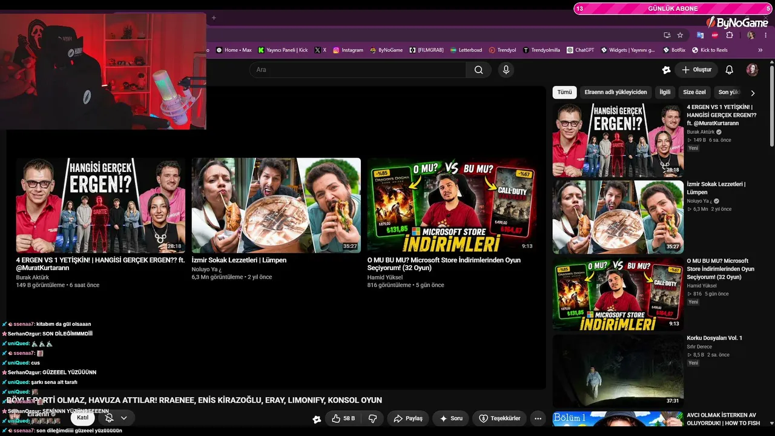Open sidebar title 'O MU BU MU? Microsoft Store'
Viewport: 775px width, 436px height.
pyautogui.click(x=721, y=269)
